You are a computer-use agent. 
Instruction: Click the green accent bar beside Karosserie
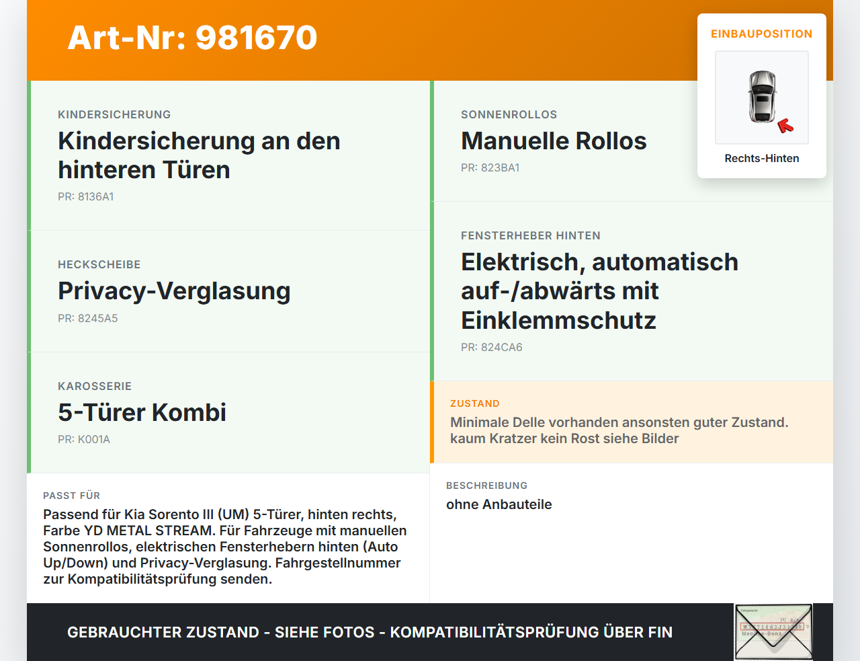28,412
